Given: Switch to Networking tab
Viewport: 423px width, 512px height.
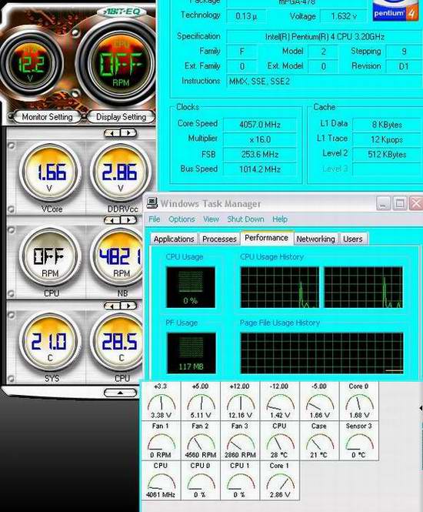Looking at the screenshot, I should [315, 239].
